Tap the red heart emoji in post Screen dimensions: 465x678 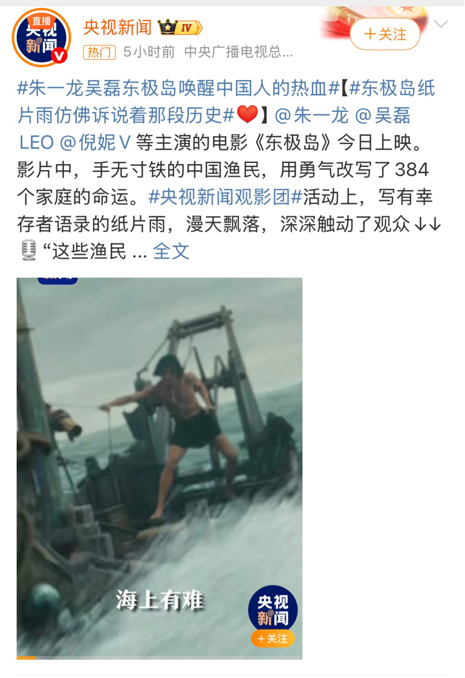pos(247,114)
